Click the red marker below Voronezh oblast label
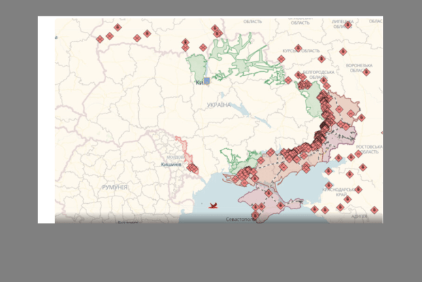The image size is (422, 282). 366,72
